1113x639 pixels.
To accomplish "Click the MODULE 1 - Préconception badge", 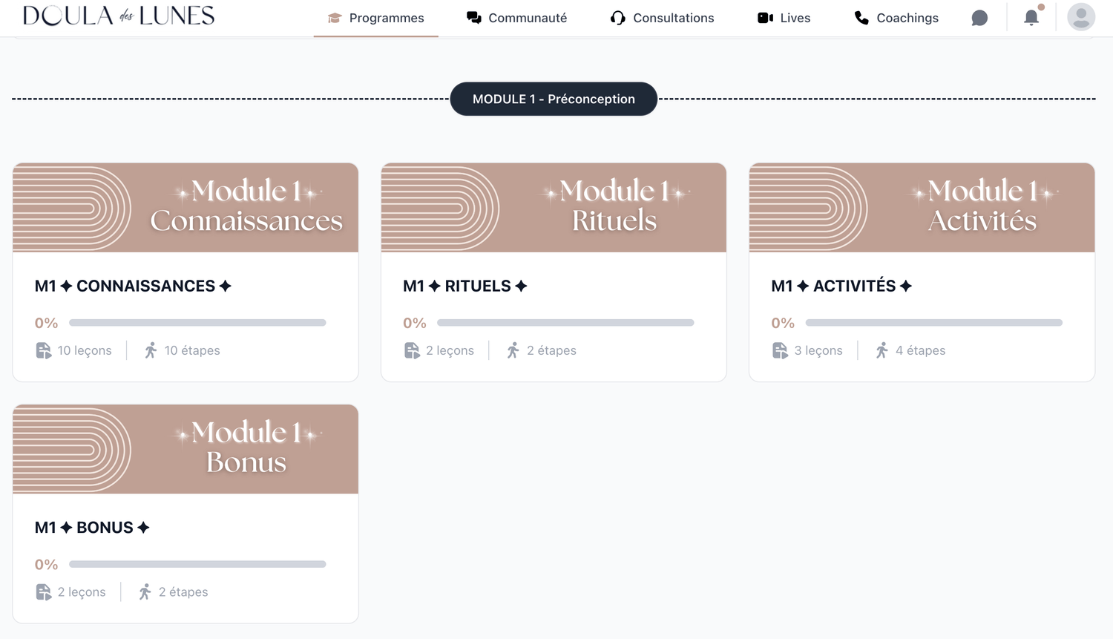I will pyautogui.click(x=554, y=99).
